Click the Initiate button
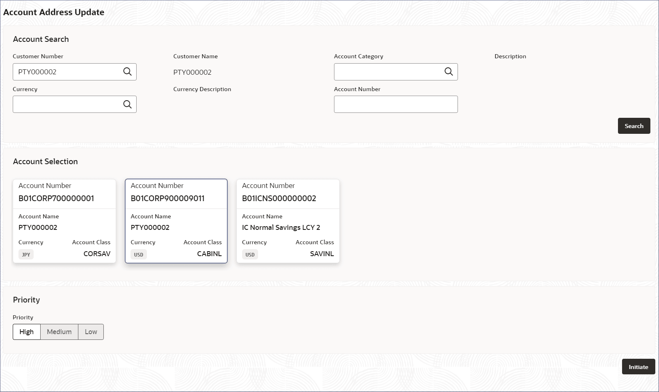Viewport: 659px width, 392px height. (x=638, y=367)
